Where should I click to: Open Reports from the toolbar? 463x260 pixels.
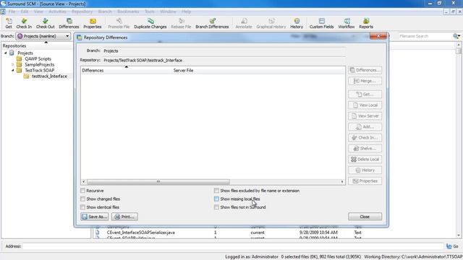point(366,23)
